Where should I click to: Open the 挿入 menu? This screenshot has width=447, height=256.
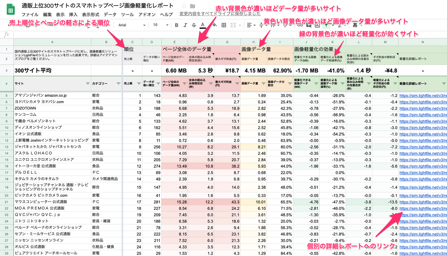tap(73, 15)
